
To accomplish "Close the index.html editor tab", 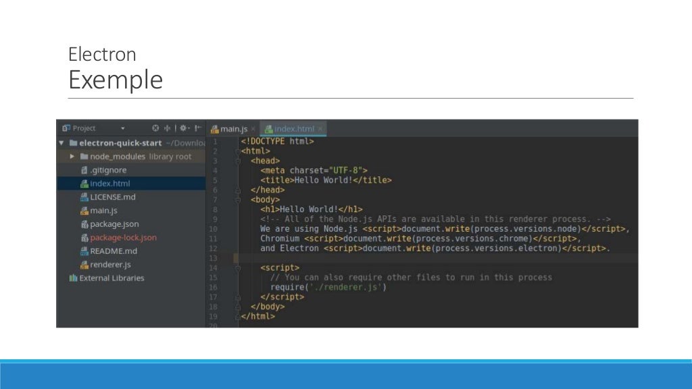I will pyautogui.click(x=320, y=129).
